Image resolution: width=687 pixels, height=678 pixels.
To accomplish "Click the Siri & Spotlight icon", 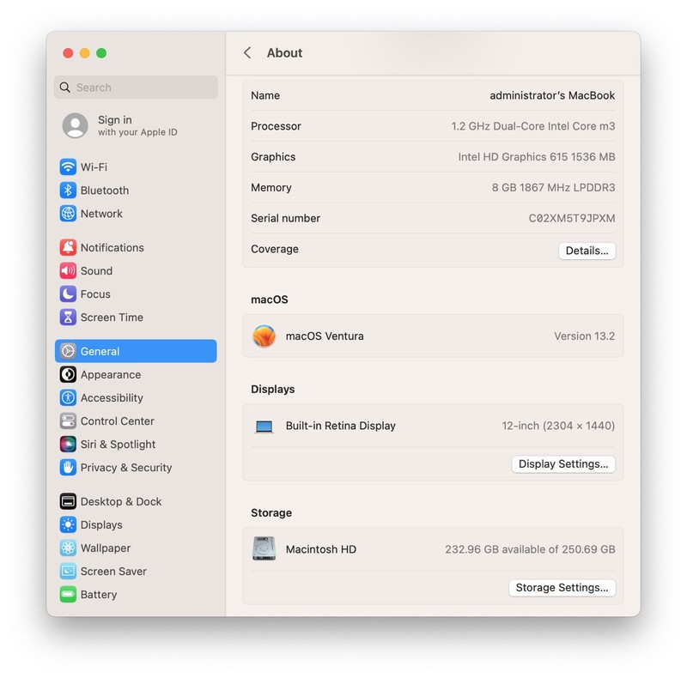I will click(x=68, y=444).
